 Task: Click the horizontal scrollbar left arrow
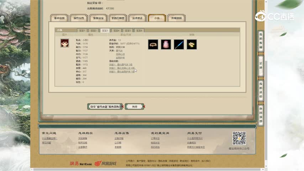(32, 170)
